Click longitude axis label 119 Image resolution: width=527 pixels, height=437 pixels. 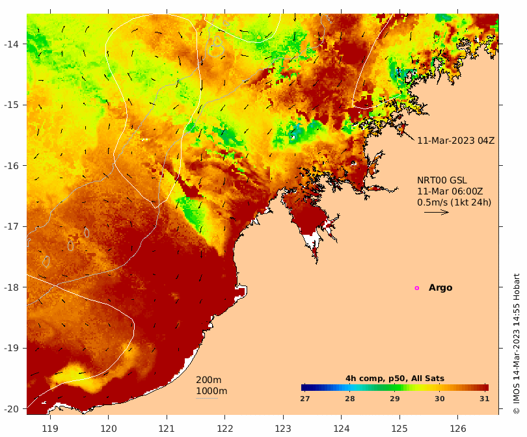[x=50, y=429]
